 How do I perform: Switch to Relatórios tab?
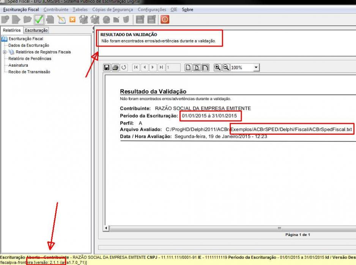click(x=12, y=30)
